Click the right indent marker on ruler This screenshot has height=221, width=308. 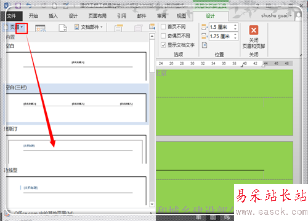[264, 65]
